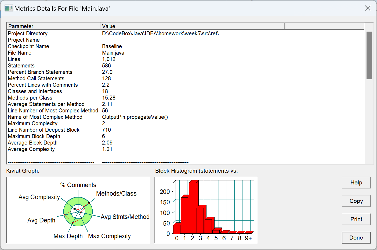Click the 27.0 branch percent value
This screenshot has height=250, width=377.
(107, 72)
